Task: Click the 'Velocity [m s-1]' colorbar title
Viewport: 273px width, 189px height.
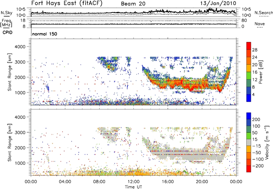Action: [x=267, y=142]
